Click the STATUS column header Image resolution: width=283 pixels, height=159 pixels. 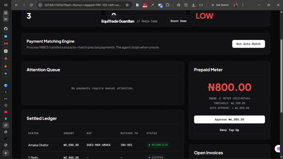[x=152, y=133]
